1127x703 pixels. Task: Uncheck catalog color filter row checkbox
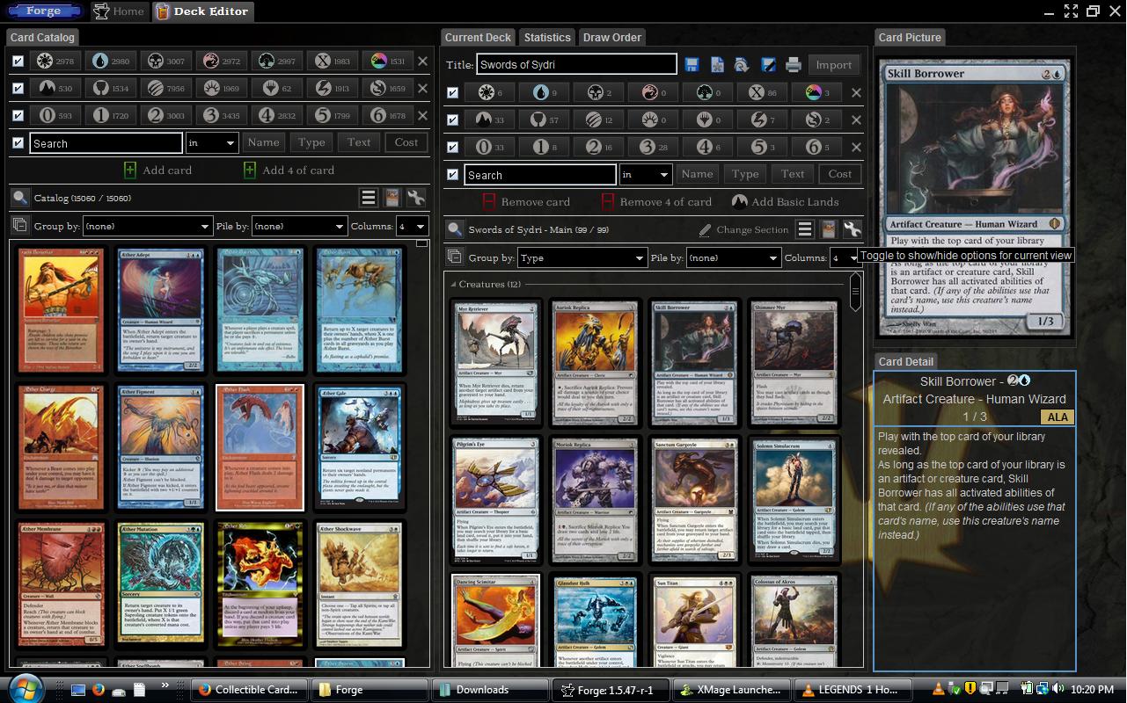tap(18, 61)
